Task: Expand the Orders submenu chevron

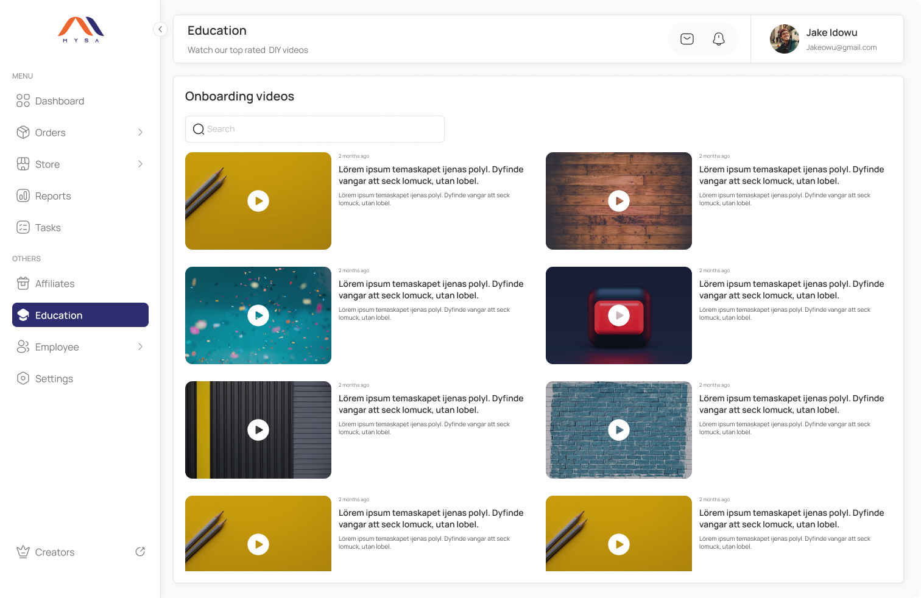Action: pyautogui.click(x=140, y=132)
